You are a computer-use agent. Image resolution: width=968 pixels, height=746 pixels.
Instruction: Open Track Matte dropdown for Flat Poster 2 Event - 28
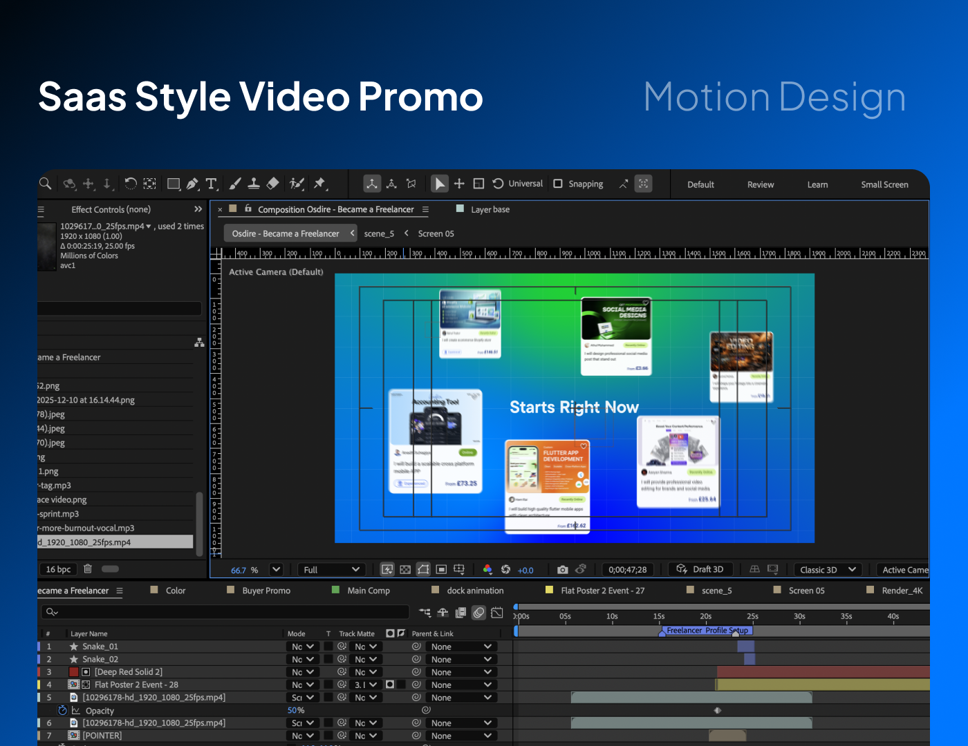pos(365,685)
